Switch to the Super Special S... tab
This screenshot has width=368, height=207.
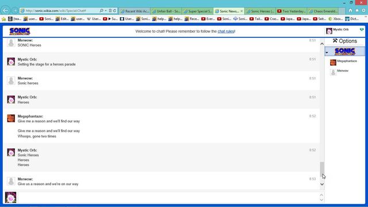198,11
